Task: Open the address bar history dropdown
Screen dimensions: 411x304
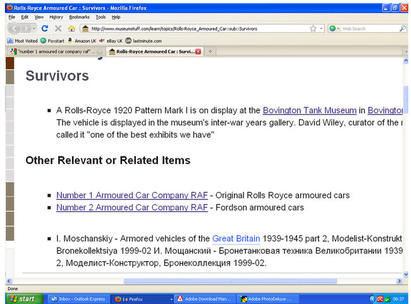Action: [321, 28]
